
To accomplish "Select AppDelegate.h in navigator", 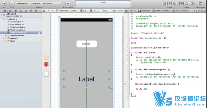I will [x=16, y=22].
